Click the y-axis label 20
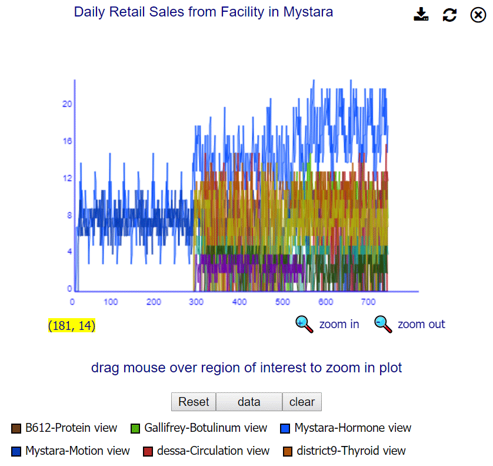The width and height of the screenshot is (493, 466). tap(67, 104)
